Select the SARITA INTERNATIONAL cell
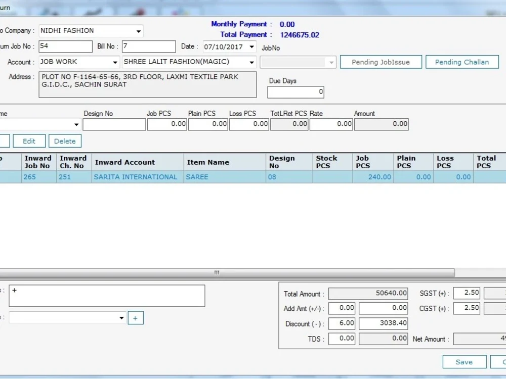Image resolution: width=506 pixels, height=379 pixels. [138, 177]
